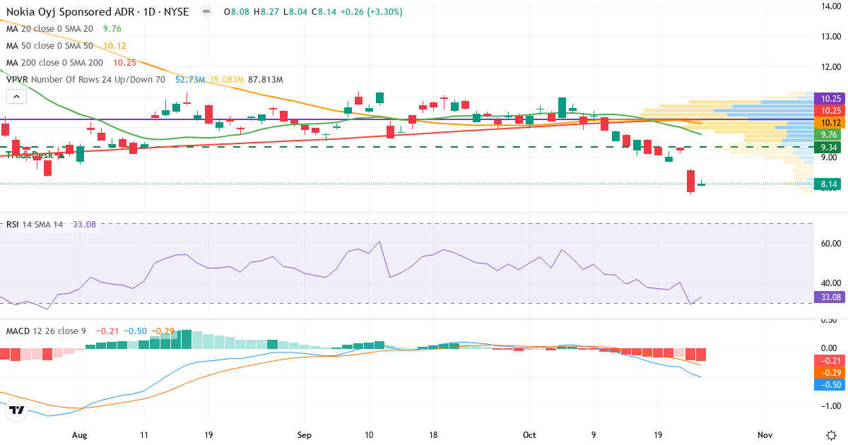Open chart settings gear icon
The image size is (848, 445).
coord(831,434)
